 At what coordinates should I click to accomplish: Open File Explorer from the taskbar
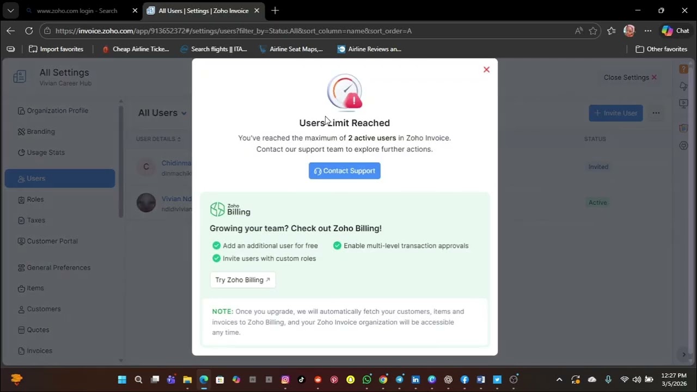187,379
